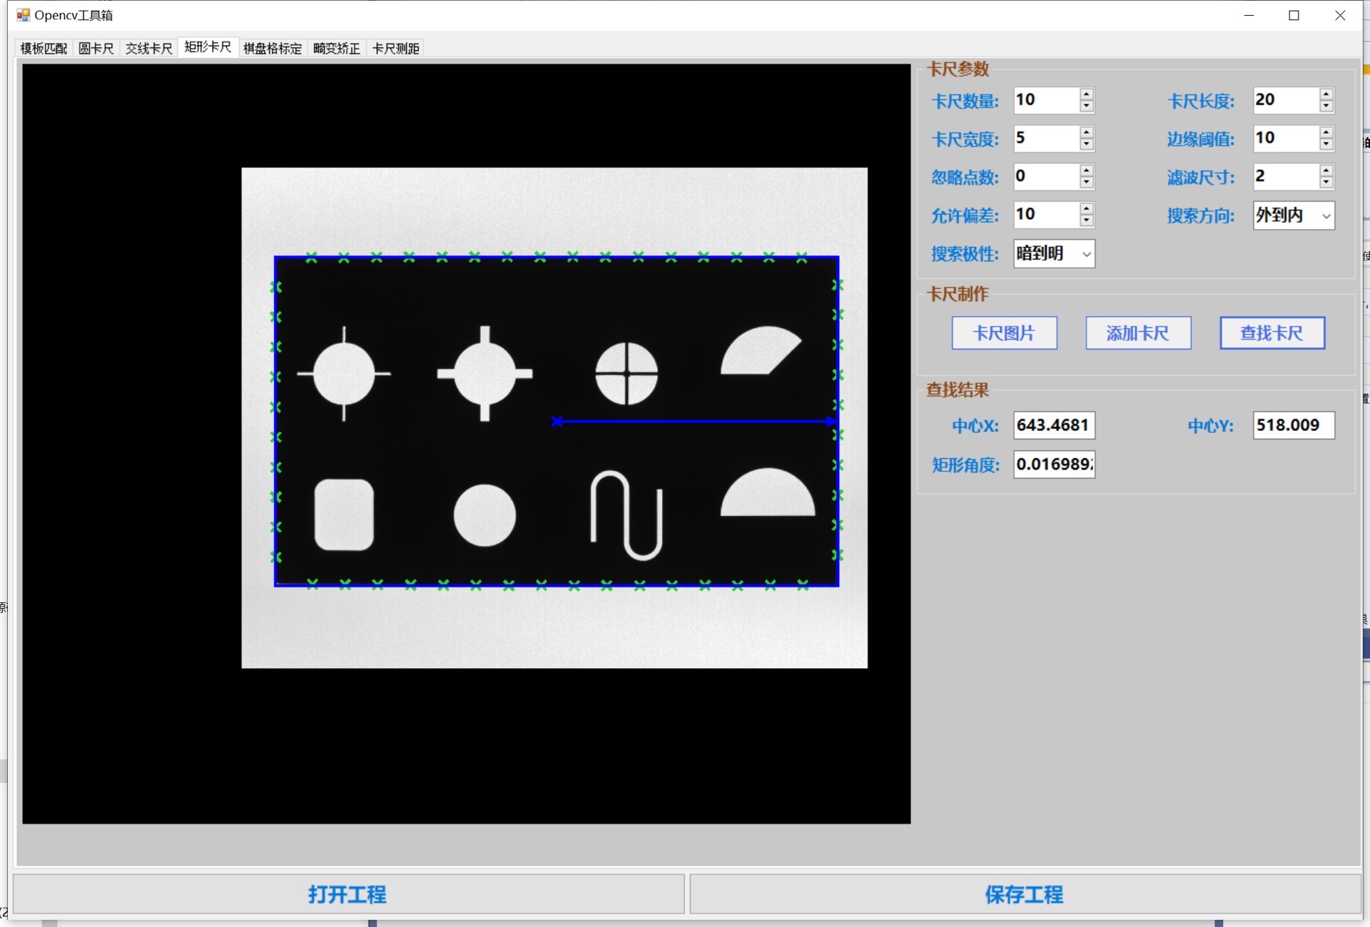Decrease ignored points spinner down arrow
The image size is (1370, 927).
(x=1086, y=183)
